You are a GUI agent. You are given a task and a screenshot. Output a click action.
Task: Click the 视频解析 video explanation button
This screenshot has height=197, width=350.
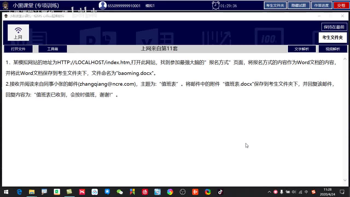point(333,49)
